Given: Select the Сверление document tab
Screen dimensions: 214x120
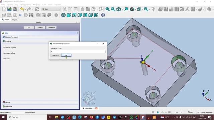Looking at the screenshot, I should click(x=89, y=108).
